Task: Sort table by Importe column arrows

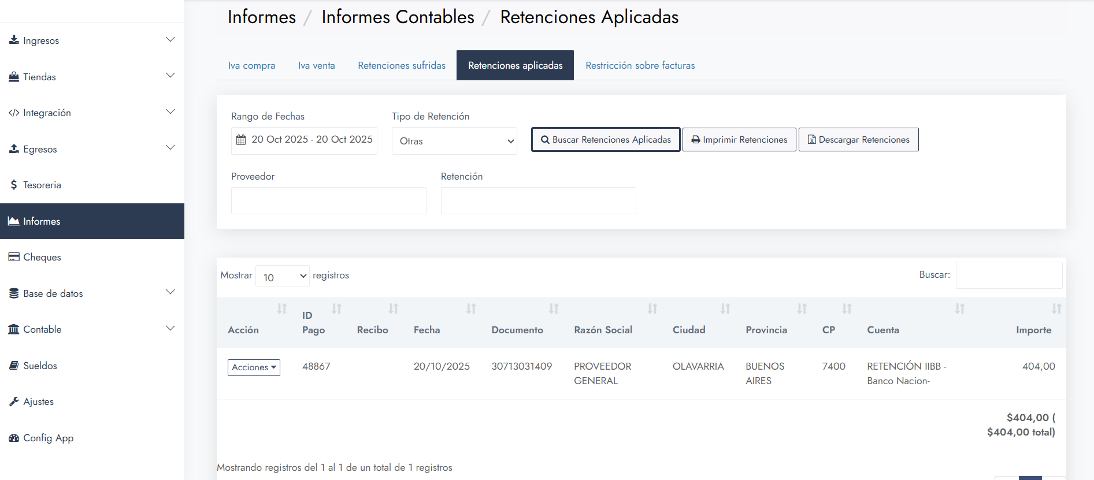Action: coord(1056,309)
